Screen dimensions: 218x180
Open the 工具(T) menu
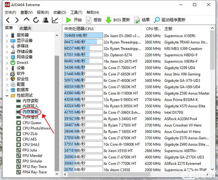click(x=76, y=12)
